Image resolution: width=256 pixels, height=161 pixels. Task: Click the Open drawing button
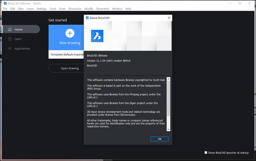point(66,68)
